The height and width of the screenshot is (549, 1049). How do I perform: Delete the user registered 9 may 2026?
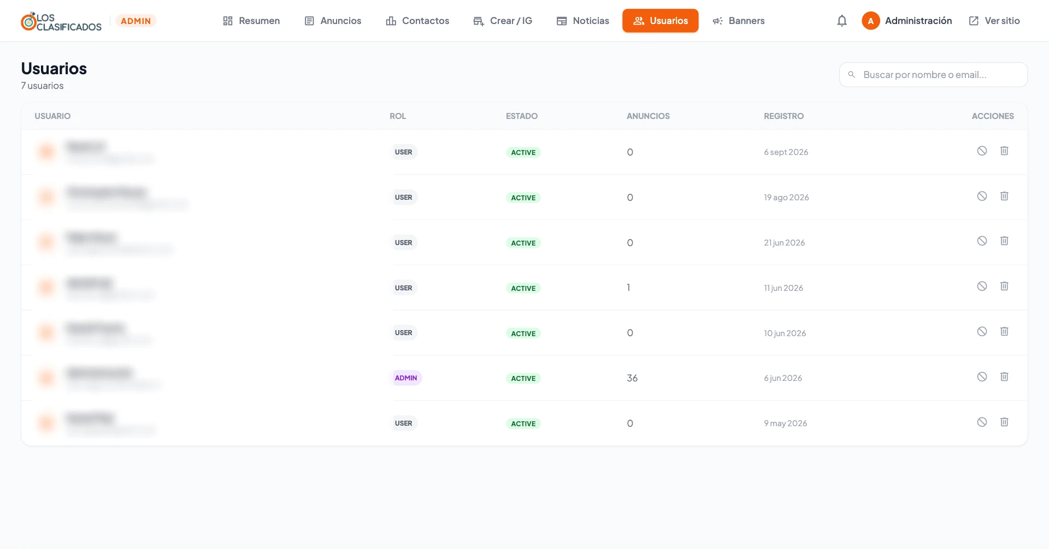pos(1004,422)
